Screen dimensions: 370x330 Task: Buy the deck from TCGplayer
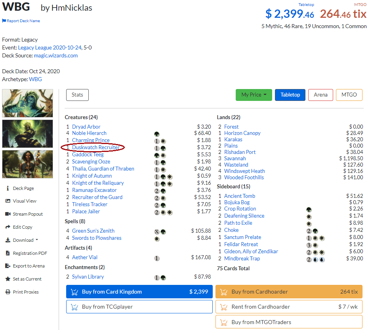pos(139,307)
